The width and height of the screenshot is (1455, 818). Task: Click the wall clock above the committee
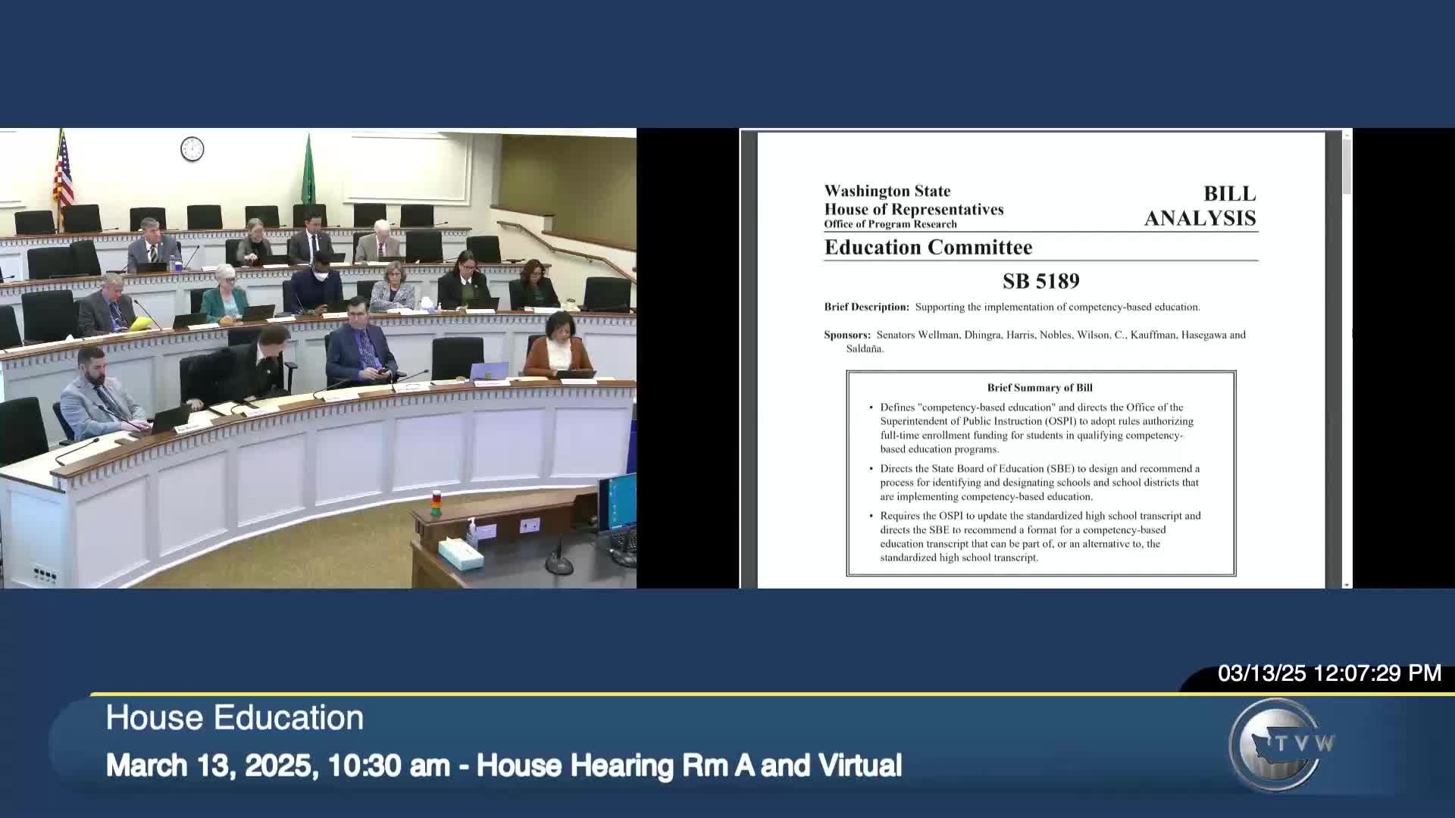[x=192, y=148]
